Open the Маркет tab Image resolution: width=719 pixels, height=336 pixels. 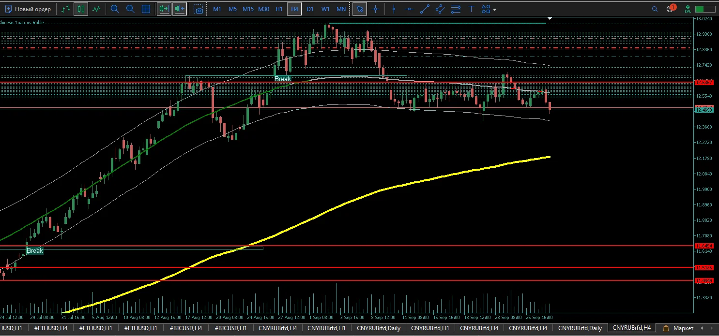[x=678, y=328]
